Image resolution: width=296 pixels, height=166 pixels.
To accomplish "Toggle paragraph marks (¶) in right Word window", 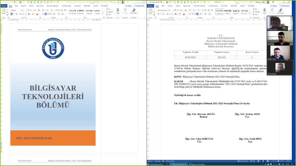I will (212, 10).
